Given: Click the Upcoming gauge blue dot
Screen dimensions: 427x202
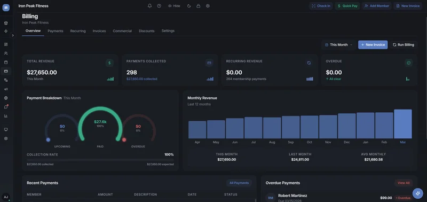Looking at the screenshot, I should pos(48,140).
